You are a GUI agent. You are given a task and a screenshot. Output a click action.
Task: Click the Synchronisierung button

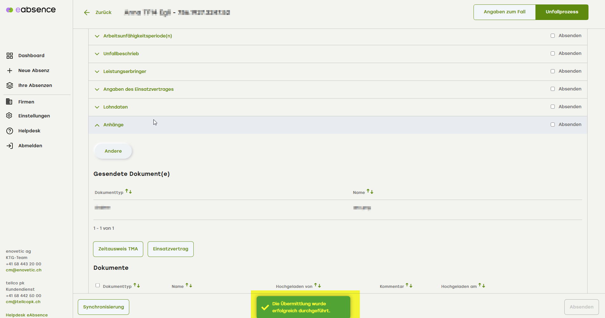(104, 307)
